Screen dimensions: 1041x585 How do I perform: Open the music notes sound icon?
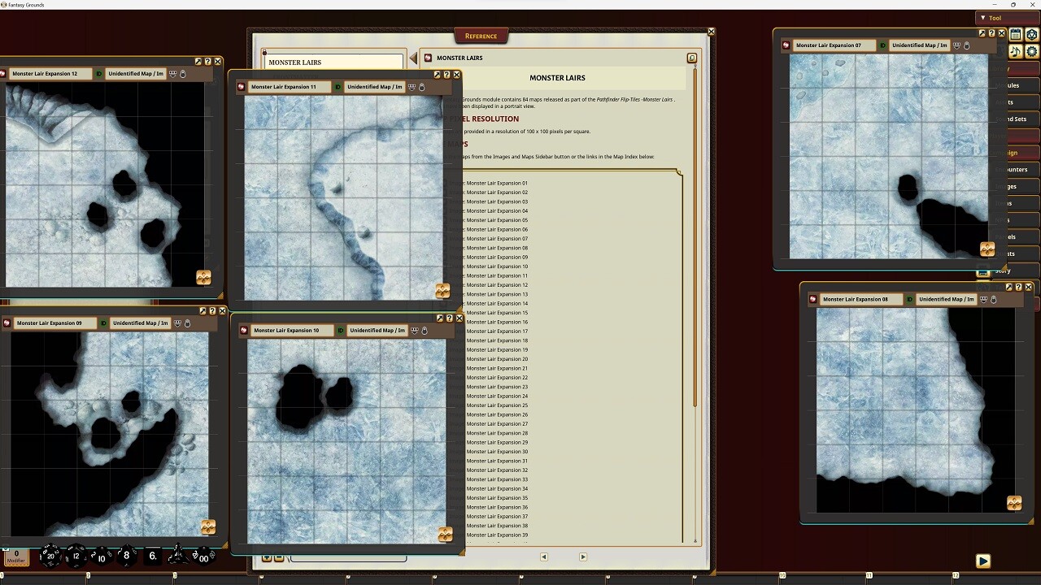[1016, 51]
